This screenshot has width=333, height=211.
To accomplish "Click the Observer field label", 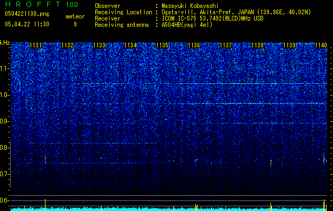I will (x=107, y=6).
